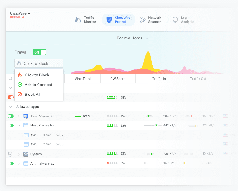Screen dimensions: 238x191
Task: Click the orange flame icon beside Click to Block
Action: [20, 75]
